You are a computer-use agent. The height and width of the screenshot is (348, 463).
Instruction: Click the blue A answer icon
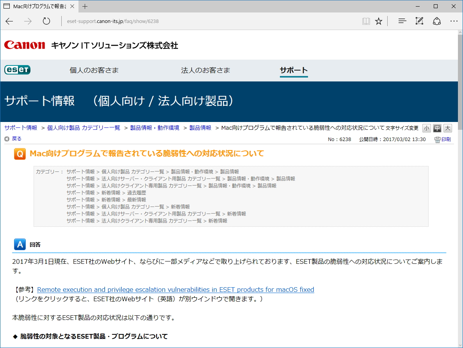tap(20, 245)
